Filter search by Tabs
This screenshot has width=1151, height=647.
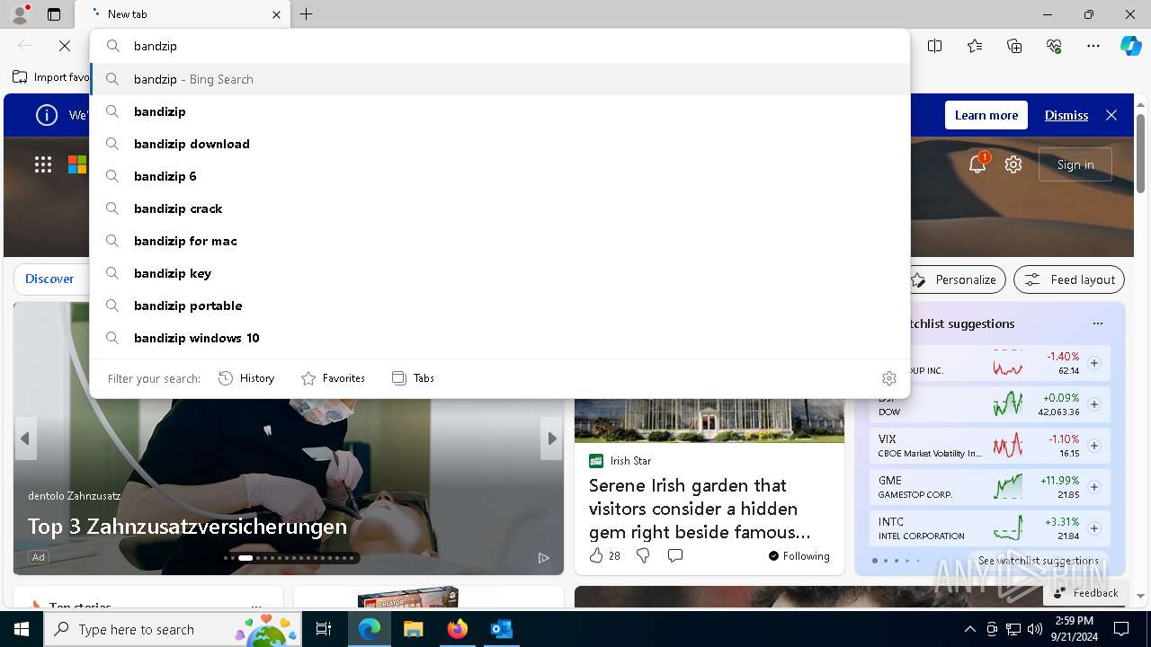[413, 378]
